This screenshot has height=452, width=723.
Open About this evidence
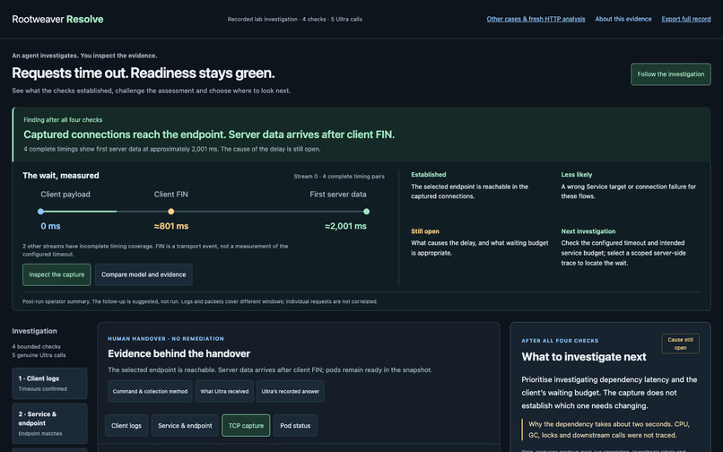click(x=623, y=19)
